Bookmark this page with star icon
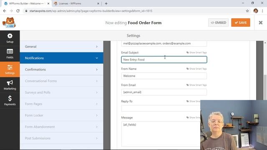 click(x=247, y=11)
